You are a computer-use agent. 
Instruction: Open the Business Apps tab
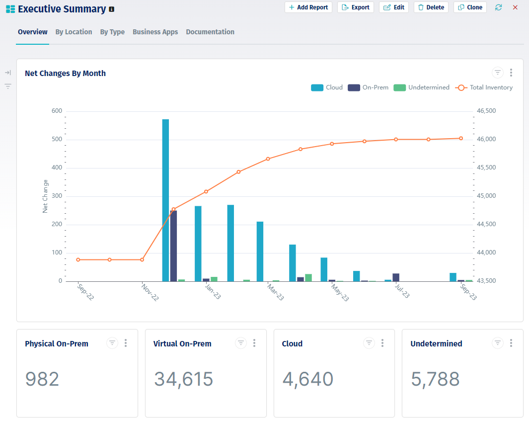point(155,32)
